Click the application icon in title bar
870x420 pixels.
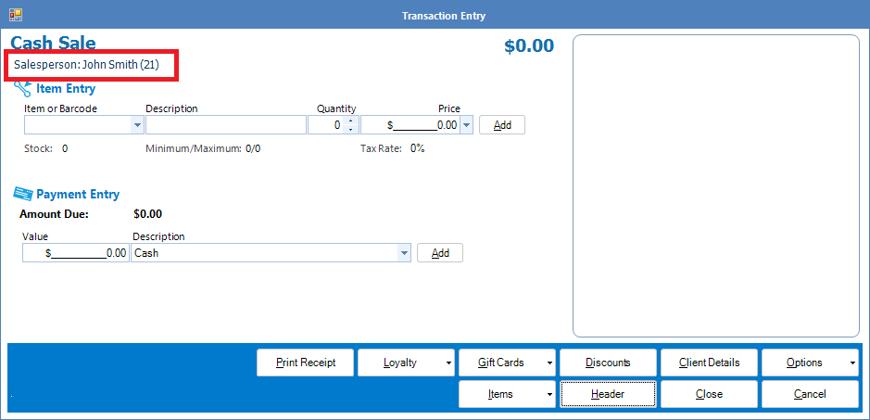[15, 15]
